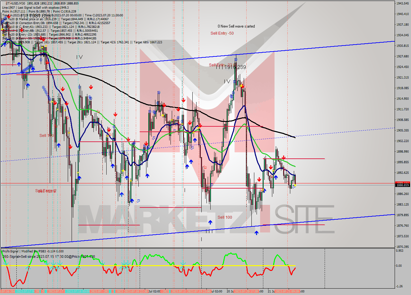411x295 pixels.
Task: Click the 1870.395 price axis label
Action: pyautogui.click(x=402, y=247)
